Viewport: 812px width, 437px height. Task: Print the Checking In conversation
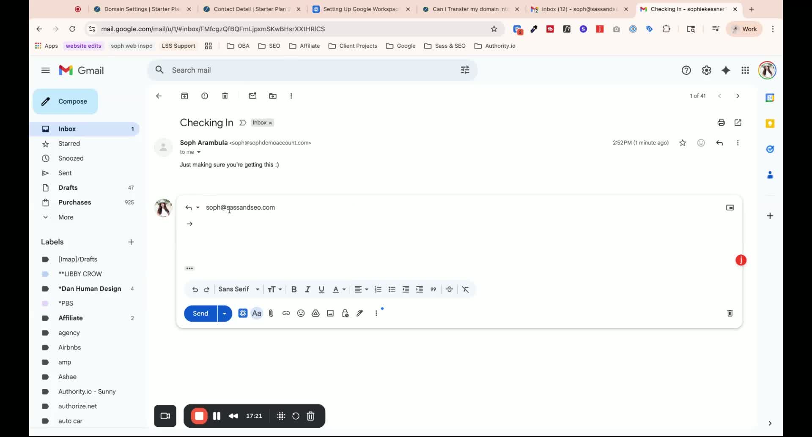click(721, 123)
